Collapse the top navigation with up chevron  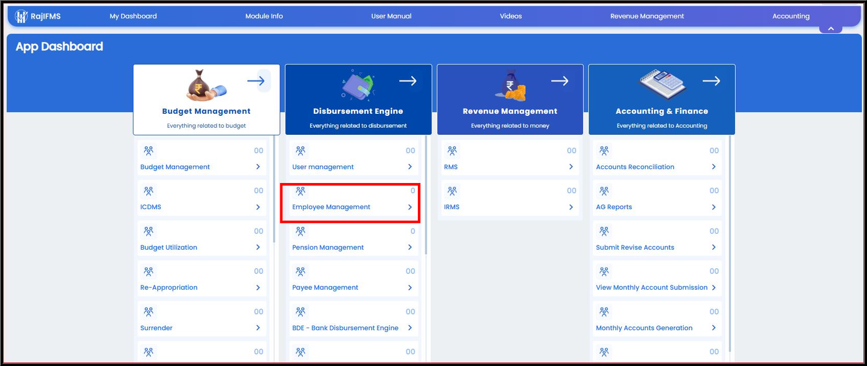831,29
